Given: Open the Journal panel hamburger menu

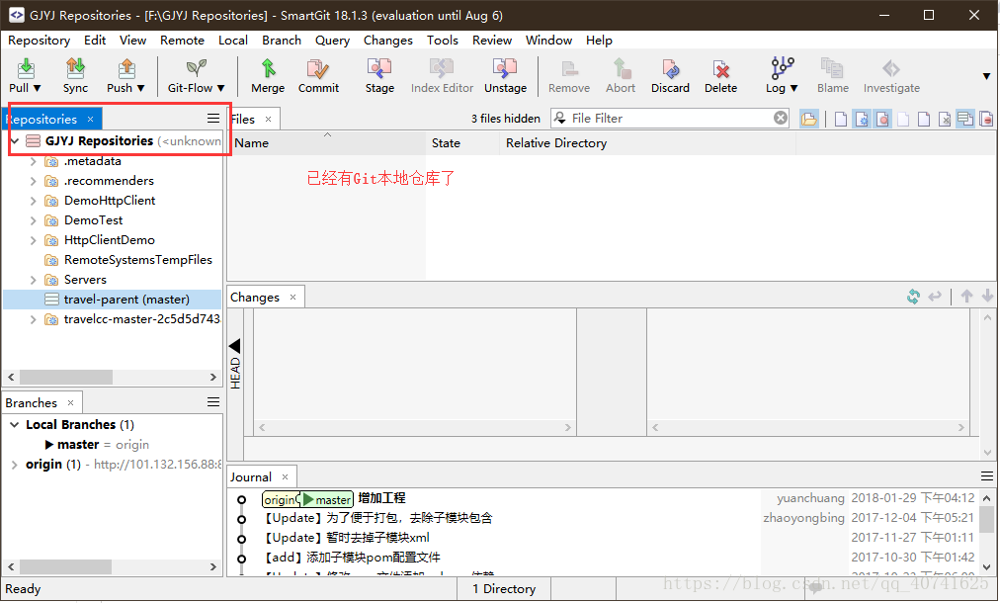Looking at the screenshot, I should coord(986,476).
